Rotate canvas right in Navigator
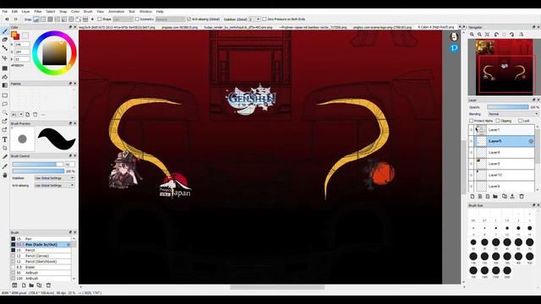This screenshot has height=304, width=541. pyautogui.click(x=512, y=35)
